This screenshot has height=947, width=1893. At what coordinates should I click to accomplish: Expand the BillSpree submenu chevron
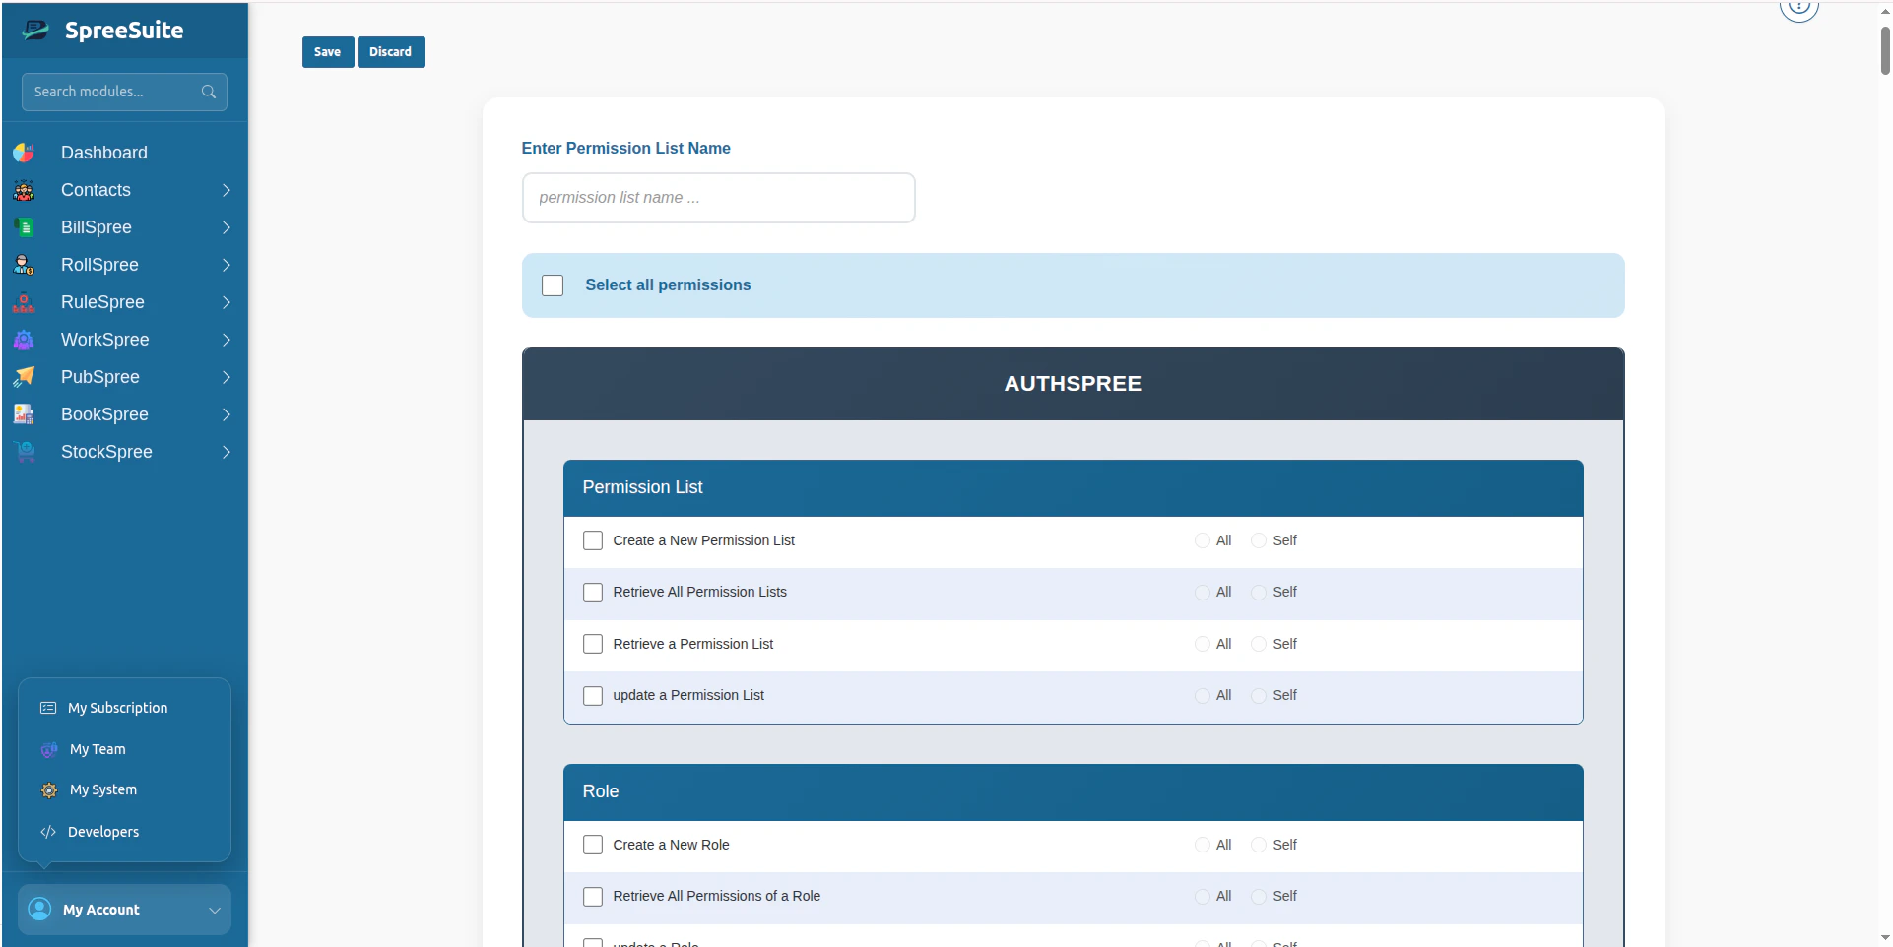pyautogui.click(x=227, y=227)
